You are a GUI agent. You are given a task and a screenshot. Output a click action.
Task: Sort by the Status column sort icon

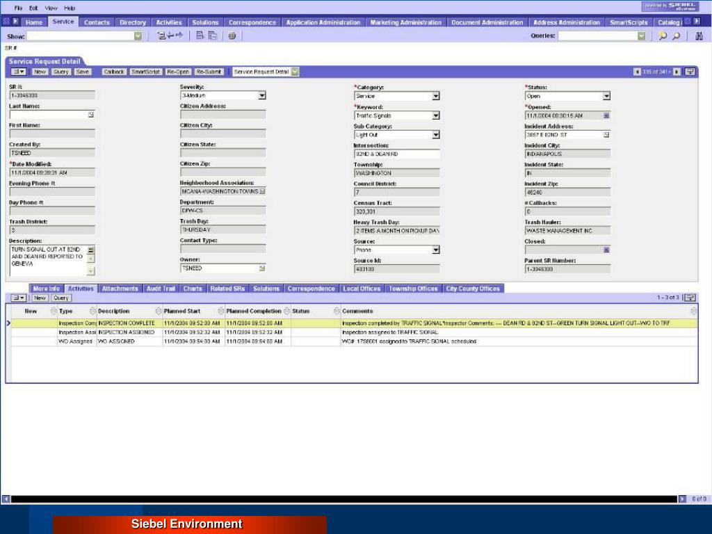click(x=337, y=311)
